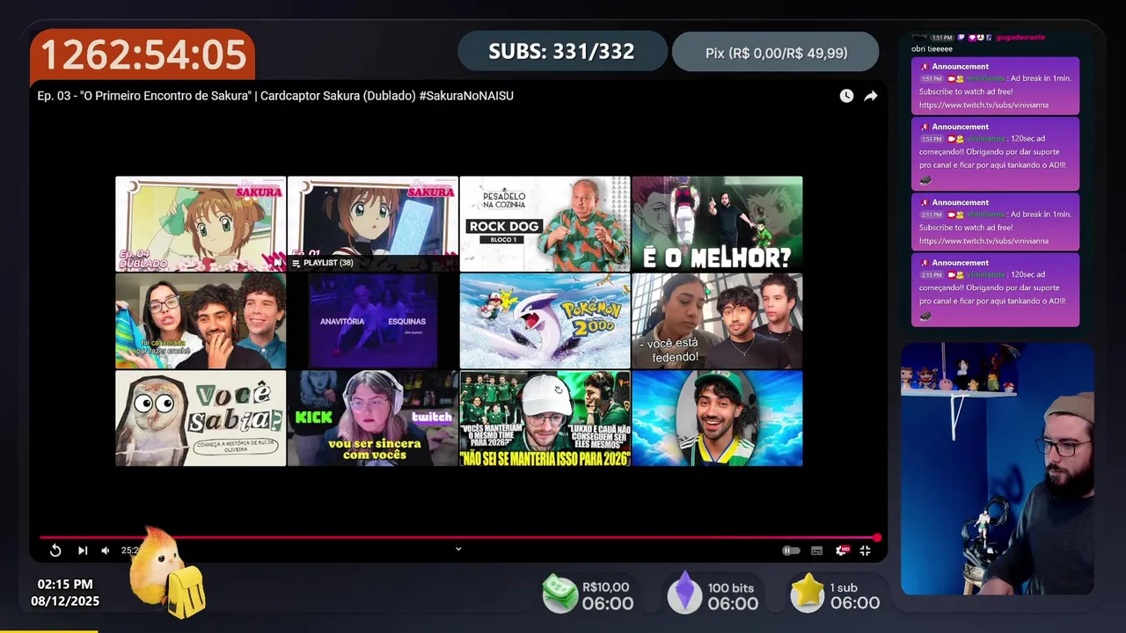Click the 1262:54:05 subathon timer

click(143, 55)
